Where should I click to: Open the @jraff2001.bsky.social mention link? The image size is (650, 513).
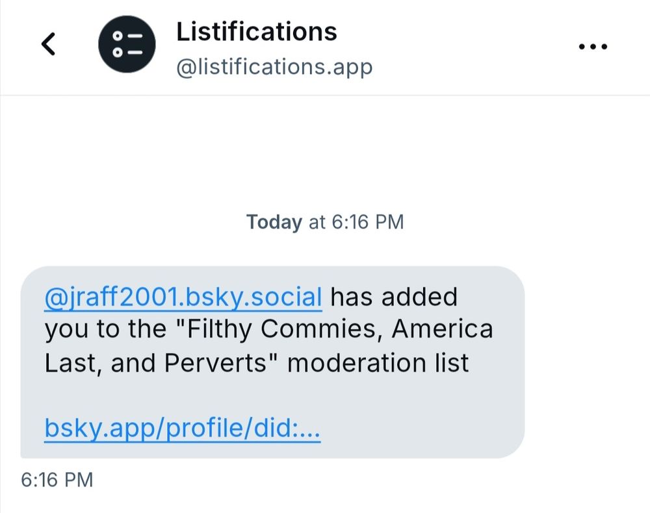(x=183, y=297)
